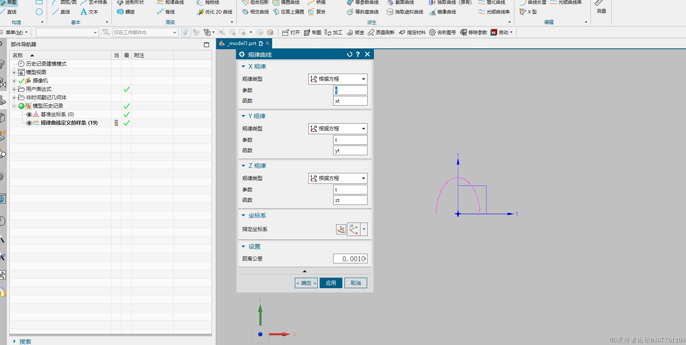Collapse the 坐标系 section

coord(243,215)
